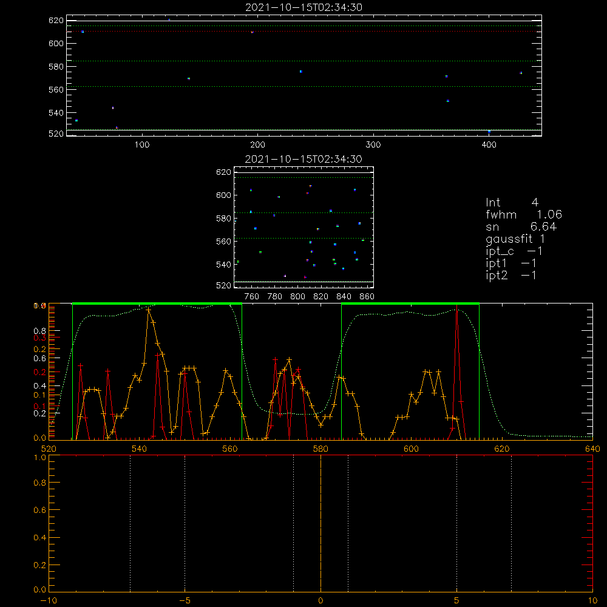Click x-axis label -10 of bottom plot
This screenshot has height=607, width=607.
(49, 601)
